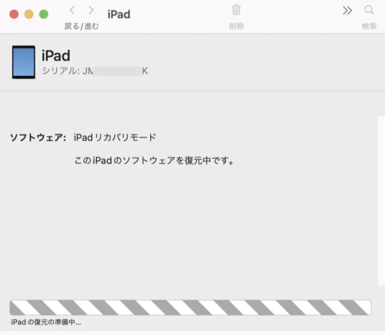Image resolution: width=385 pixels, height=335 pixels.
Task: Click the magnifying glass glyph above 検索
Action: point(369,10)
